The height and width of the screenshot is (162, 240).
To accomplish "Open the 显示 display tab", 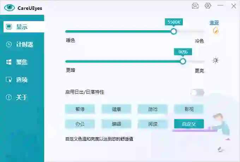I will (24, 27).
